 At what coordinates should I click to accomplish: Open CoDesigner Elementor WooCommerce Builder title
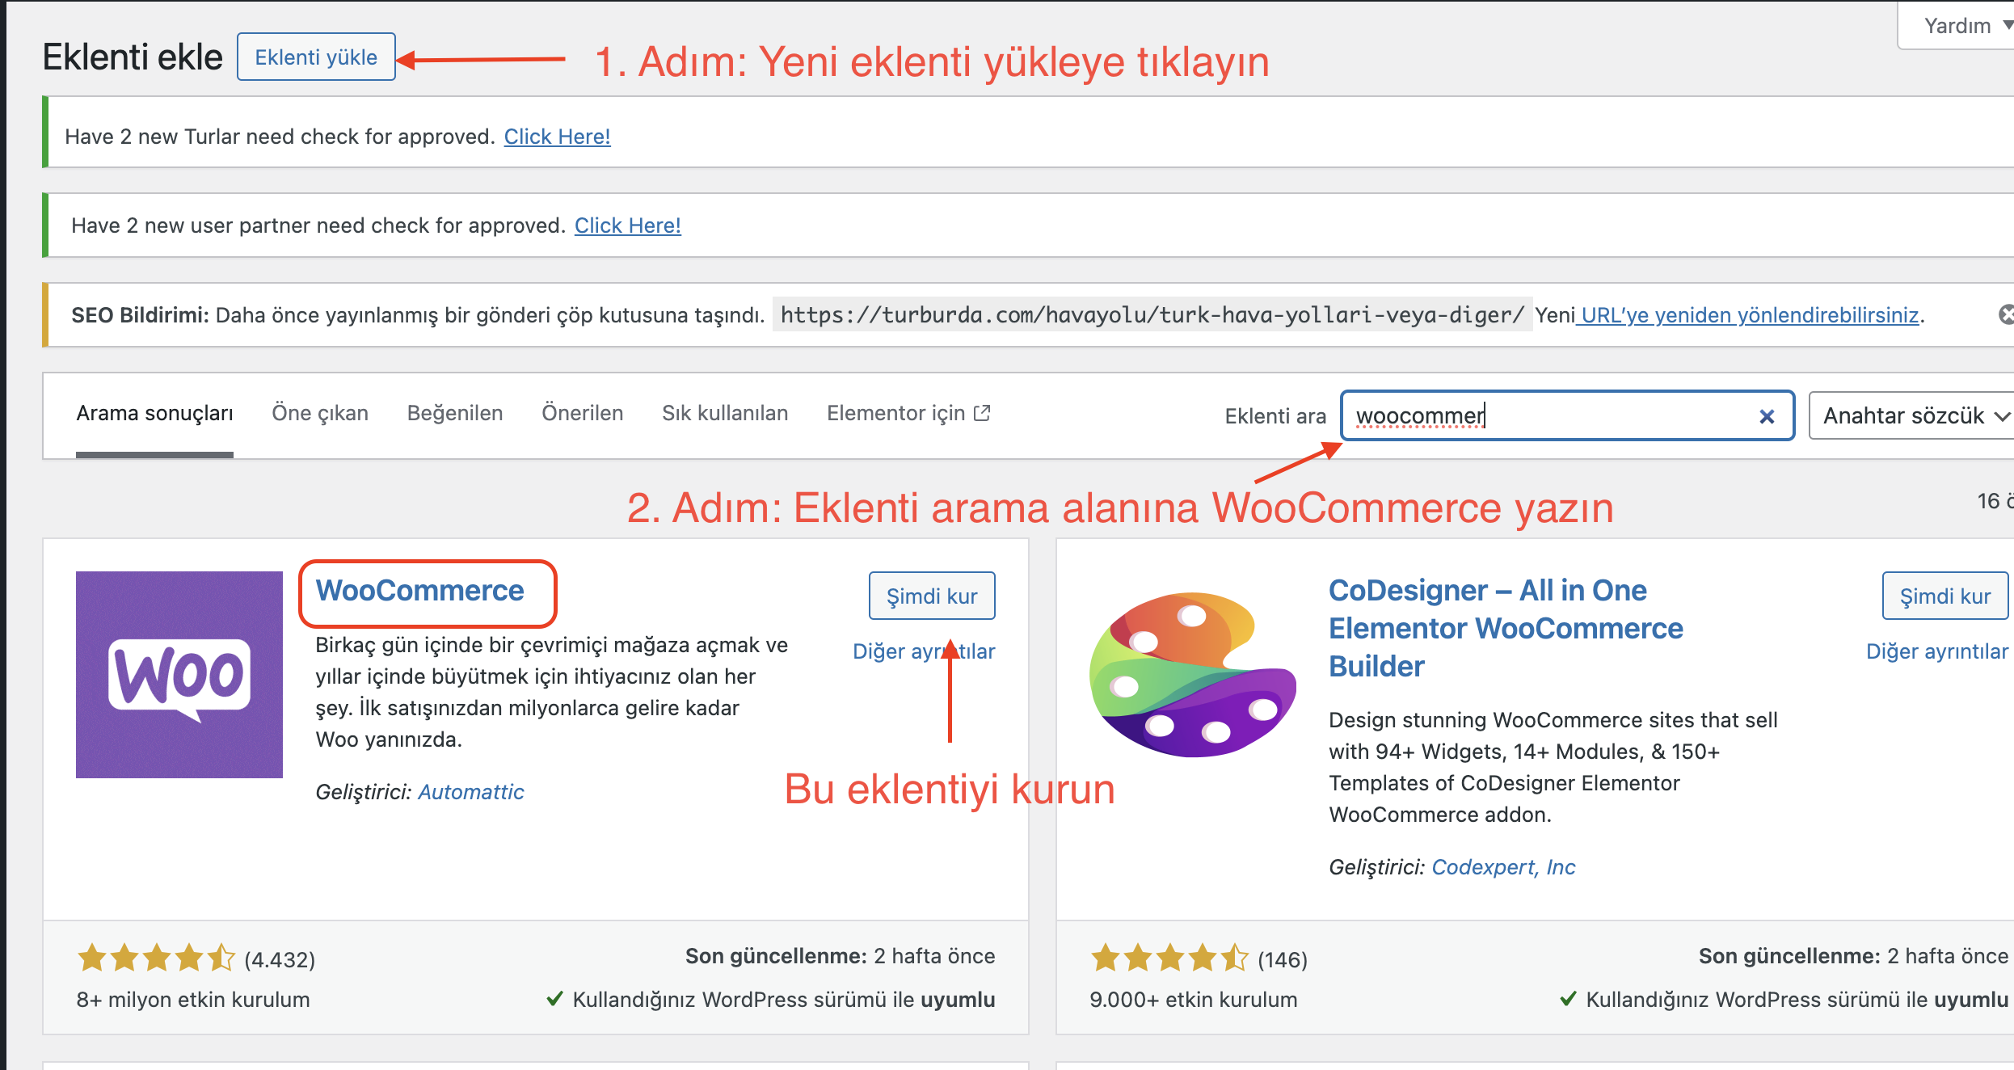point(1506,628)
